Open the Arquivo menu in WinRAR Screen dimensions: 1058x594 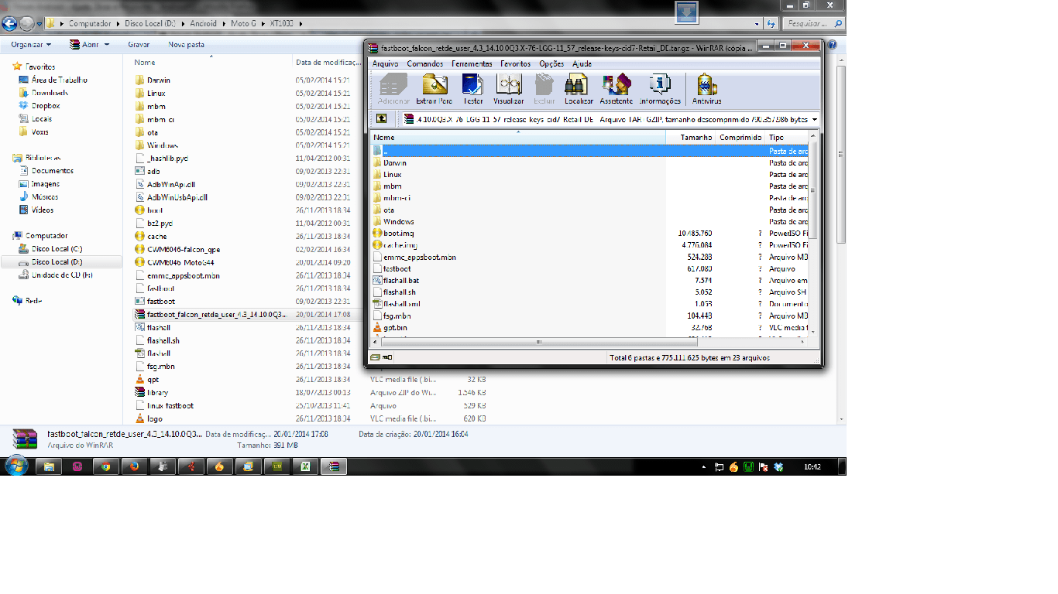click(x=385, y=63)
